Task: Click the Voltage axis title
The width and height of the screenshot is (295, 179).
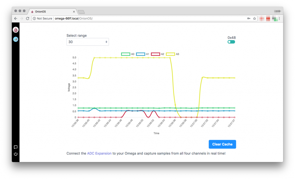Action: point(69,87)
